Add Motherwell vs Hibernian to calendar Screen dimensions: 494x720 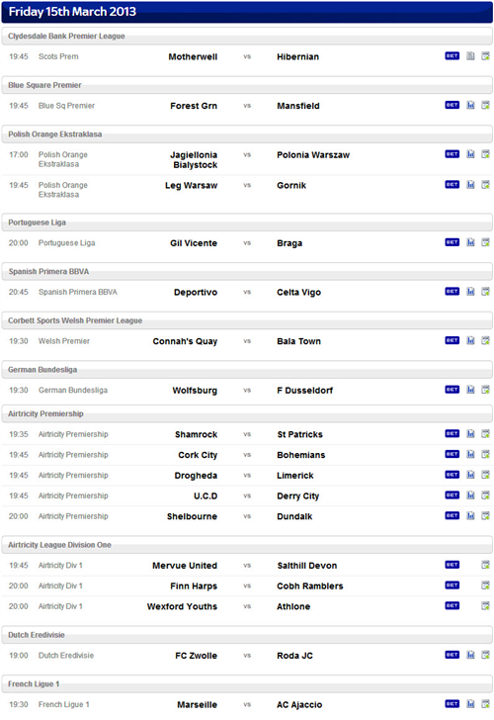click(485, 56)
